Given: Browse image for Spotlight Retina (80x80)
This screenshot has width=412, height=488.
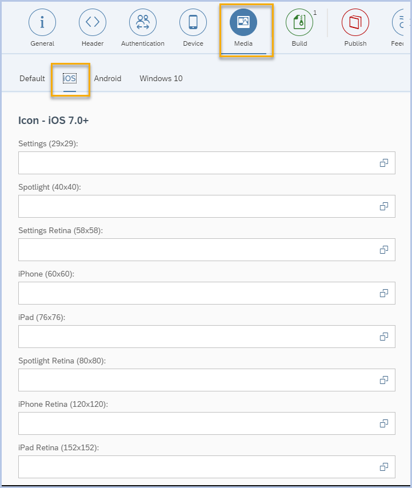Looking at the screenshot, I should coord(384,380).
